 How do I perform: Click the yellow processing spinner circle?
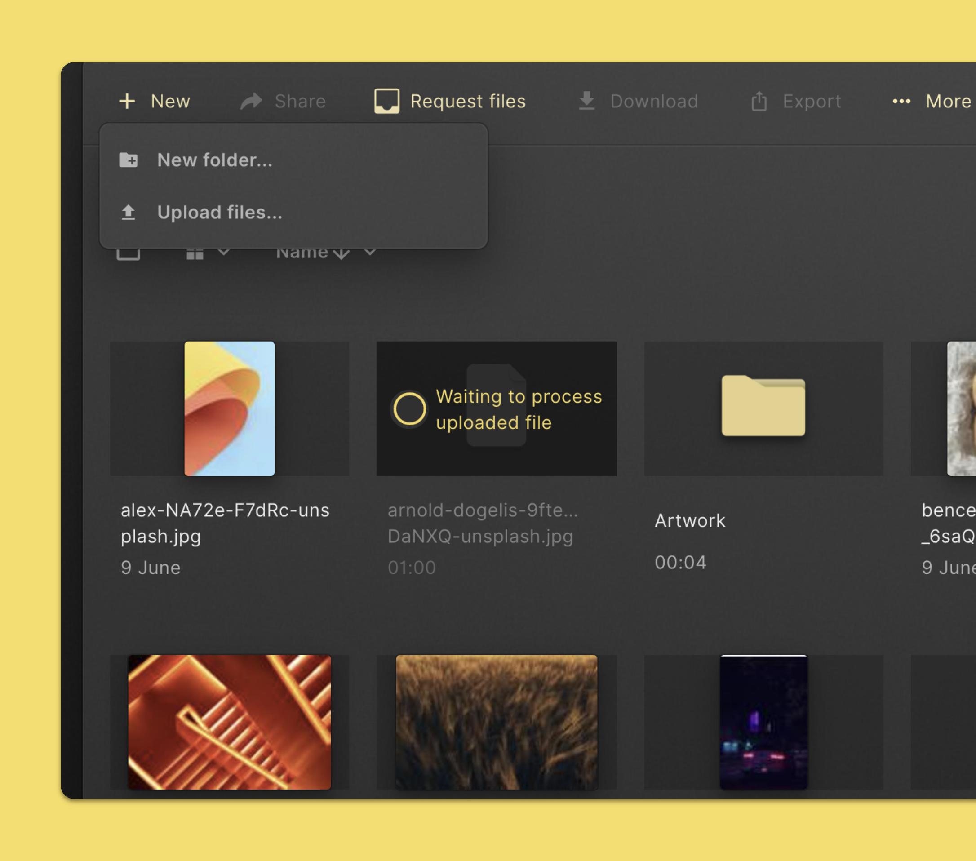click(x=409, y=409)
